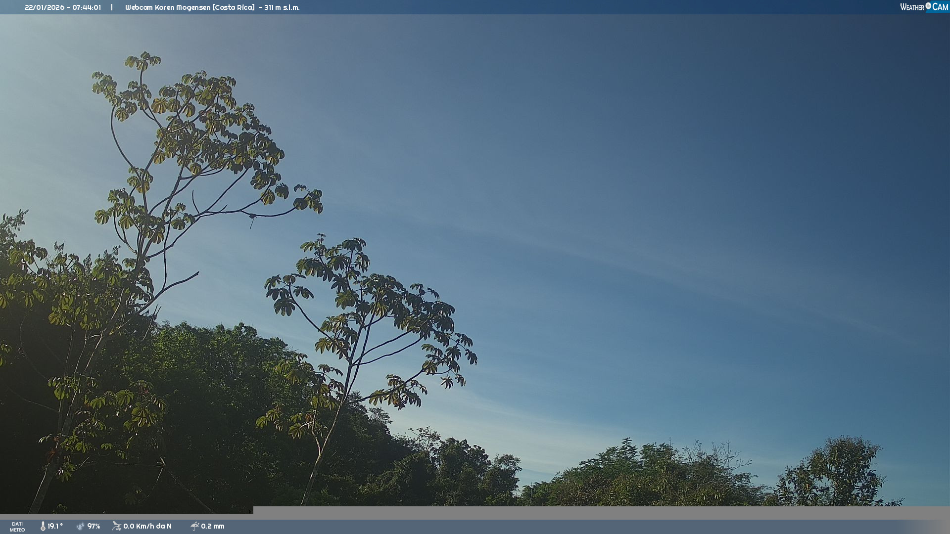The height and width of the screenshot is (534, 950).
Task: Click the wind vane icon
Action: pyautogui.click(x=116, y=526)
